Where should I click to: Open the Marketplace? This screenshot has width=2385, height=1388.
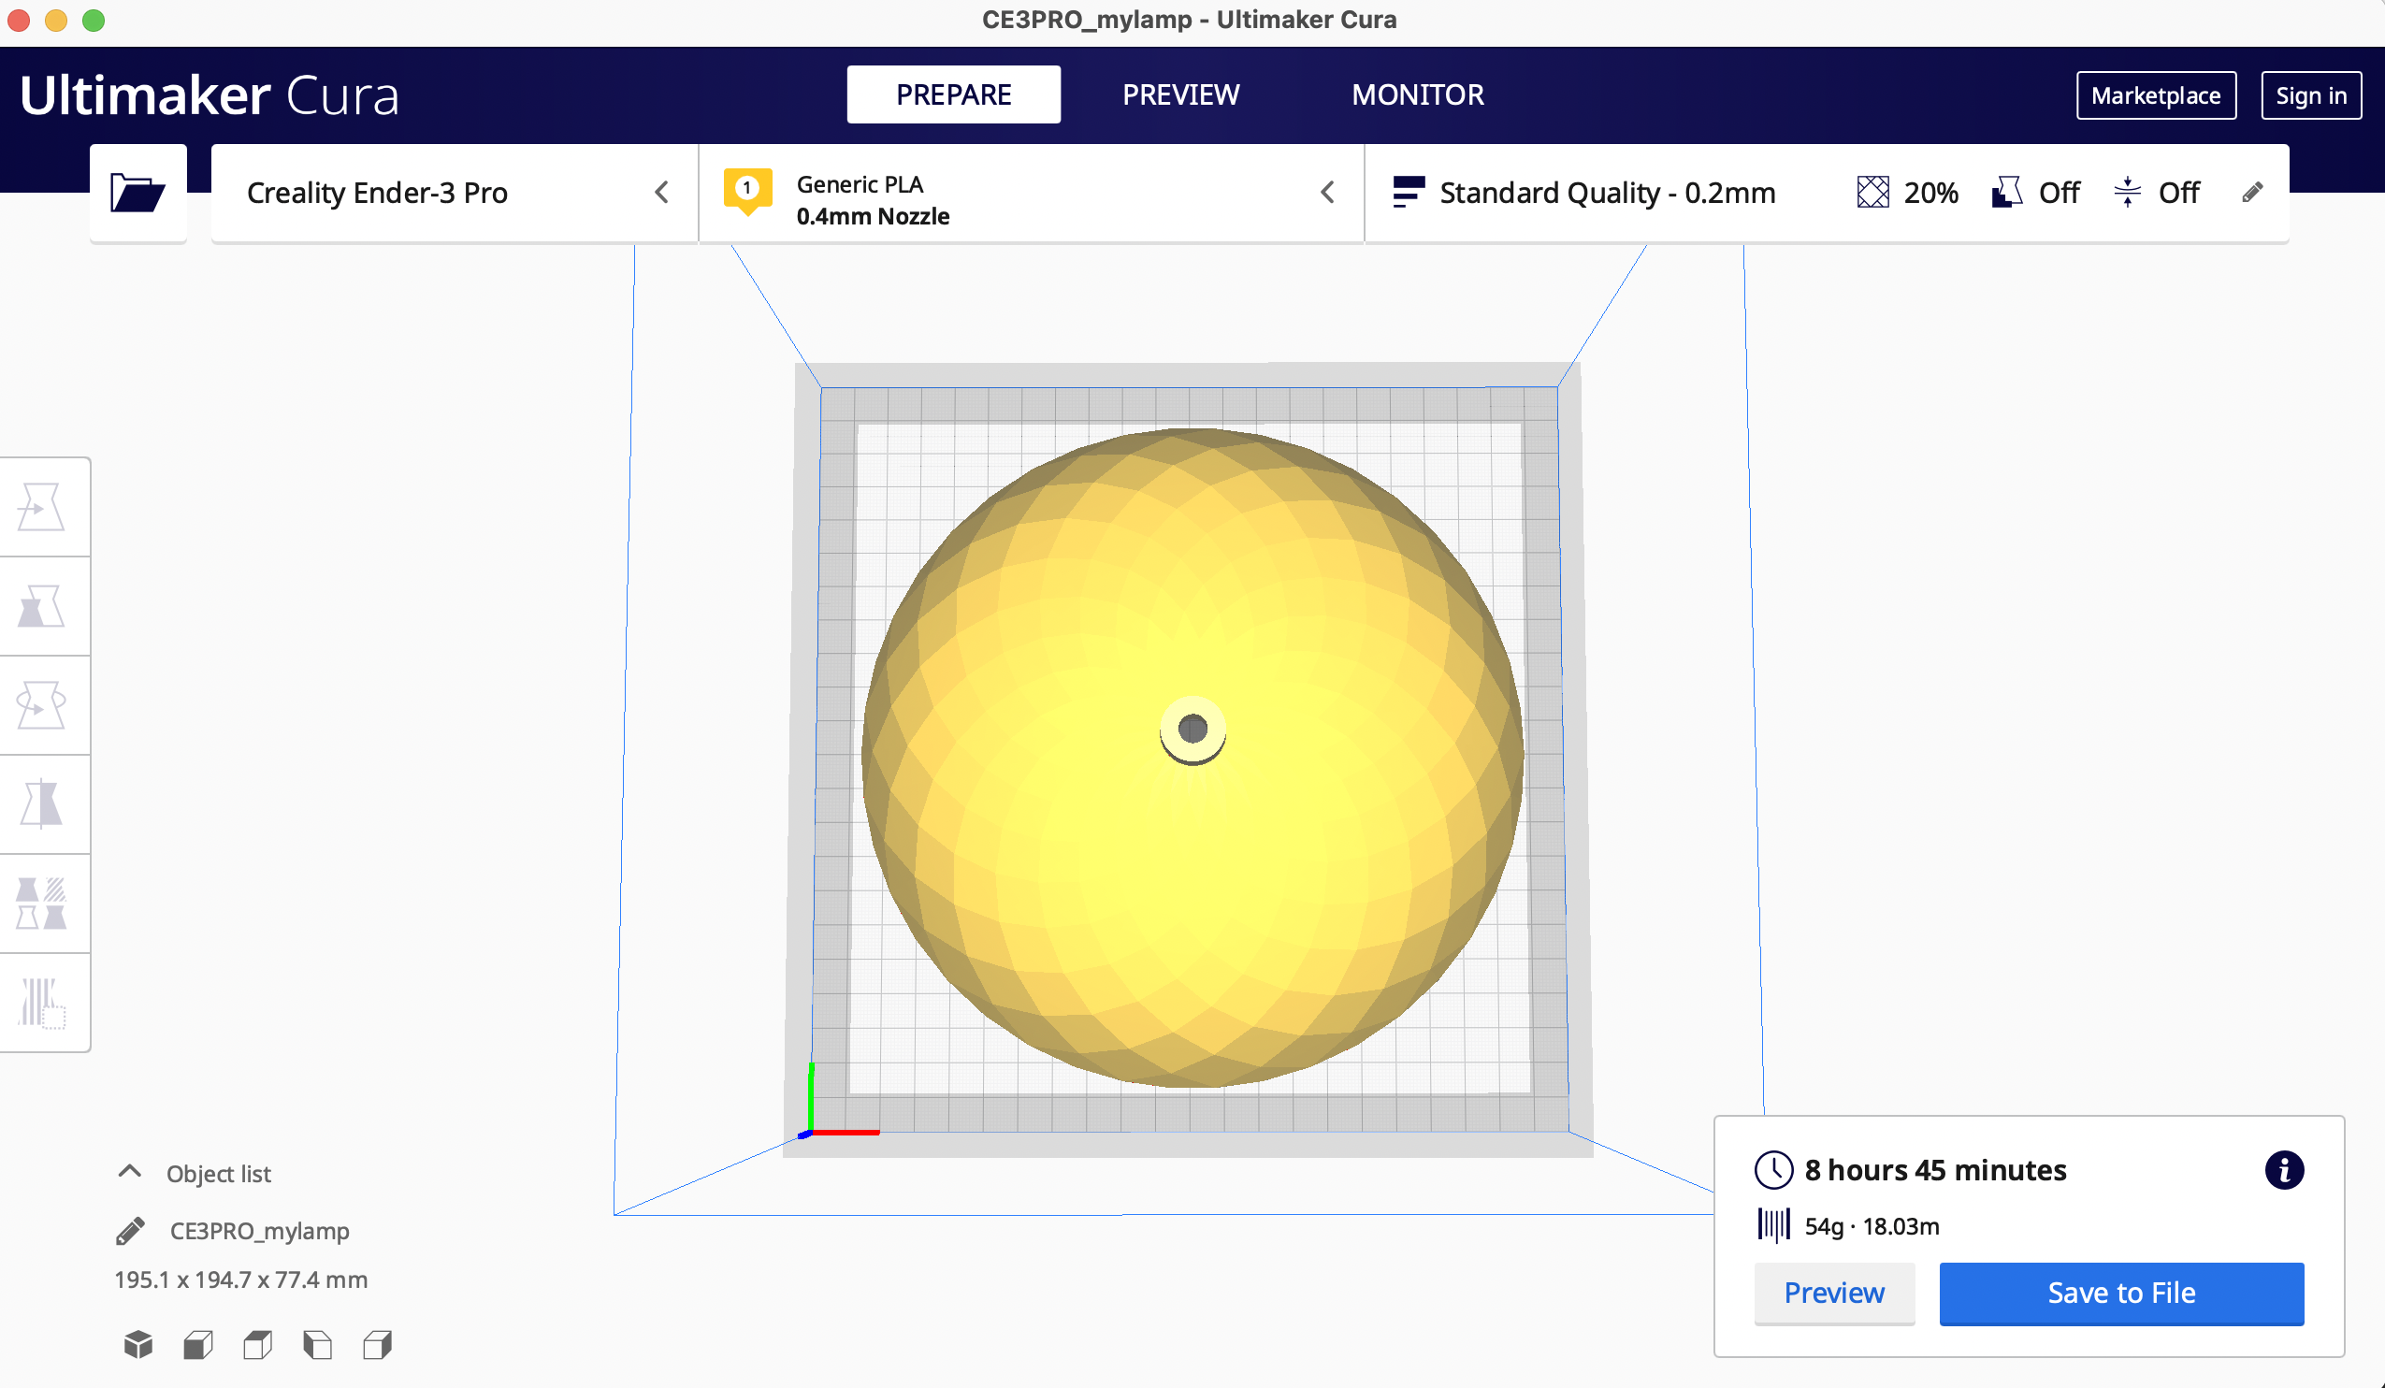(2155, 95)
